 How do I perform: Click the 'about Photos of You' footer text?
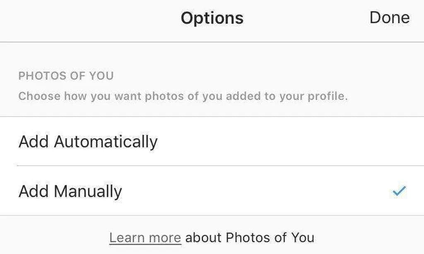250,238
